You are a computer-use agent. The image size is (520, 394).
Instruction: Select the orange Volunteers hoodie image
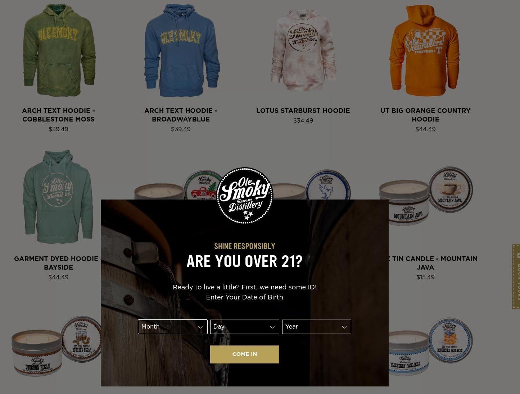tap(425, 50)
